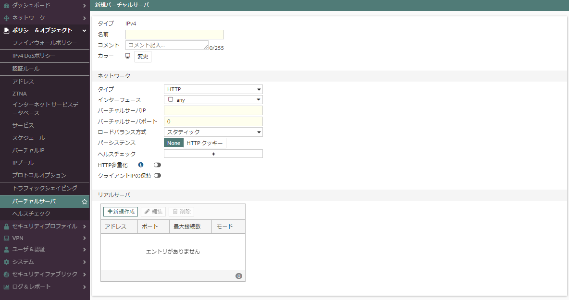
Task: Click the entry count badge in table footer
Action: pos(239,276)
